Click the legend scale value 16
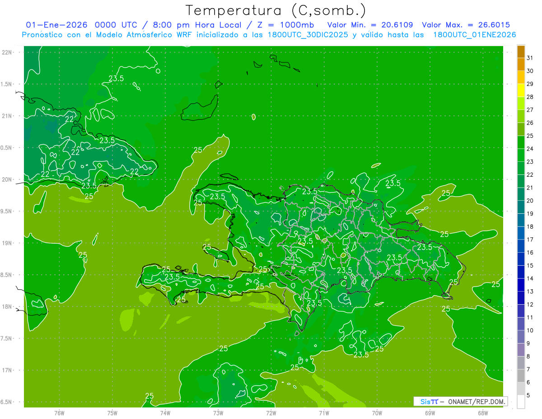This screenshot has width=542, height=419. 530,253
